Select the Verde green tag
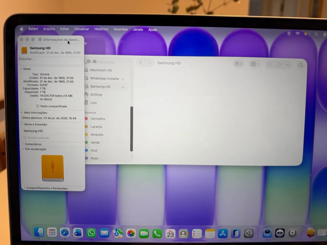This screenshot has width=327, height=245. pos(95,142)
